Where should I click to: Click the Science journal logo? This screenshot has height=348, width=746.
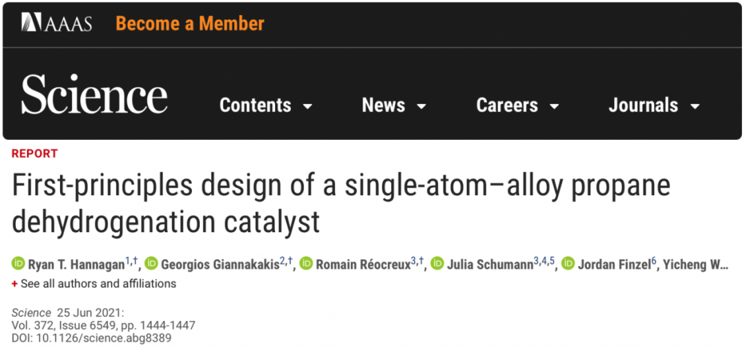pyautogui.click(x=94, y=92)
